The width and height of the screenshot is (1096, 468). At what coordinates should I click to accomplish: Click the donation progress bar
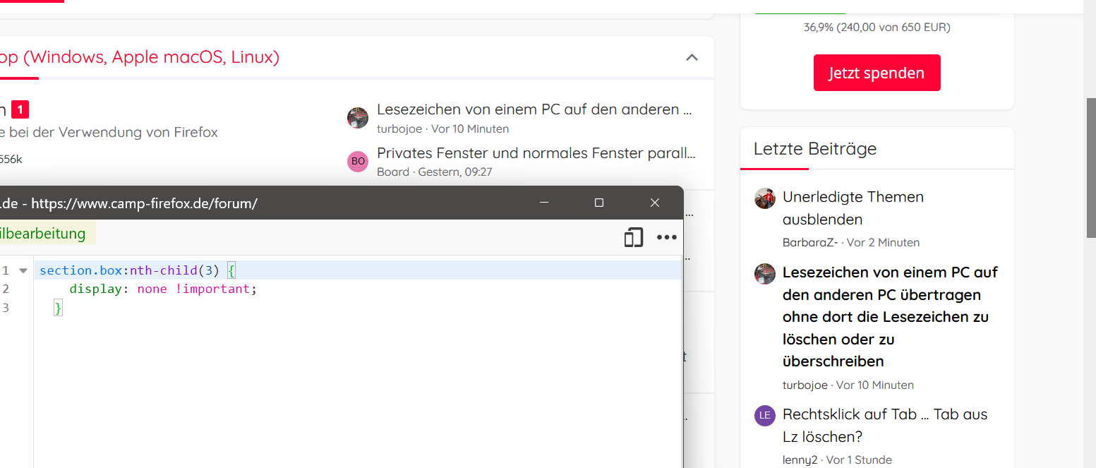click(x=877, y=13)
